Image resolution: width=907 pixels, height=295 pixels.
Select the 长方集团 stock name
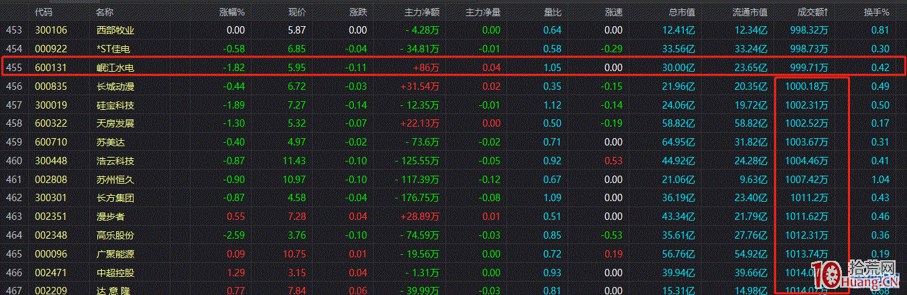pyautogui.click(x=115, y=198)
